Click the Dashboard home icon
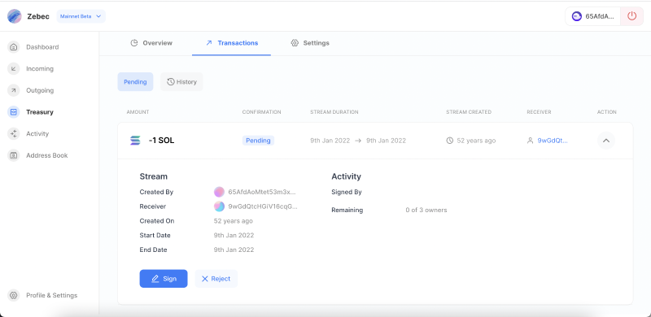651x317 pixels. 14,47
